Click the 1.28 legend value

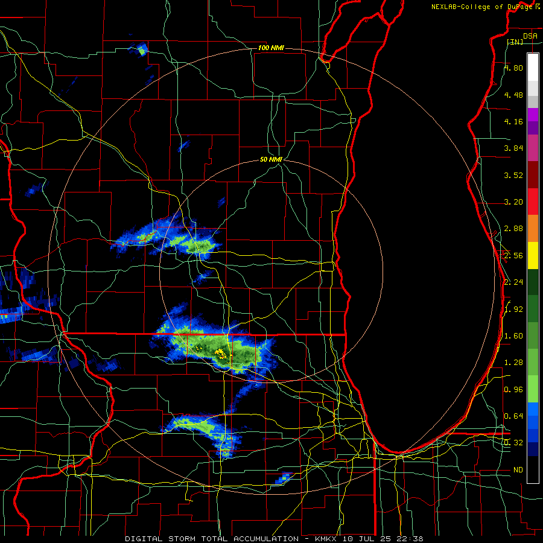[x=513, y=363]
